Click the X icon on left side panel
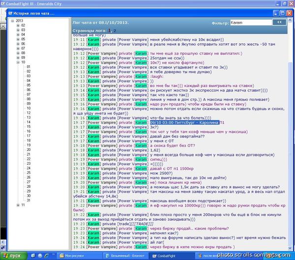 [x=3, y=27]
